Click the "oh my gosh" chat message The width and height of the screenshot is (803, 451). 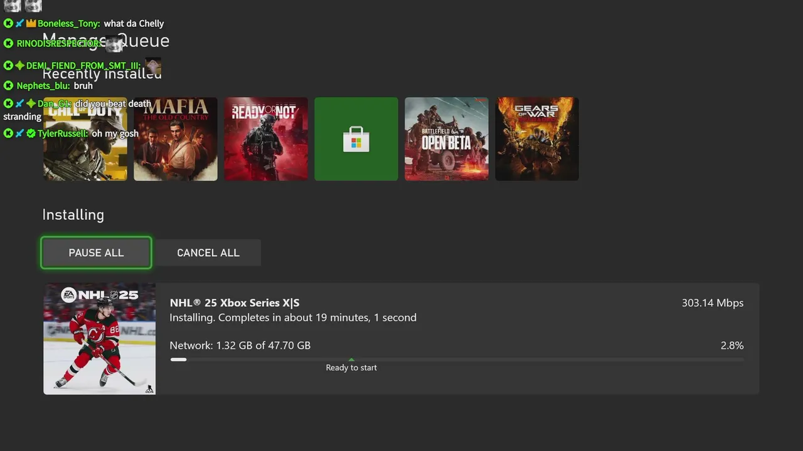(x=115, y=133)
